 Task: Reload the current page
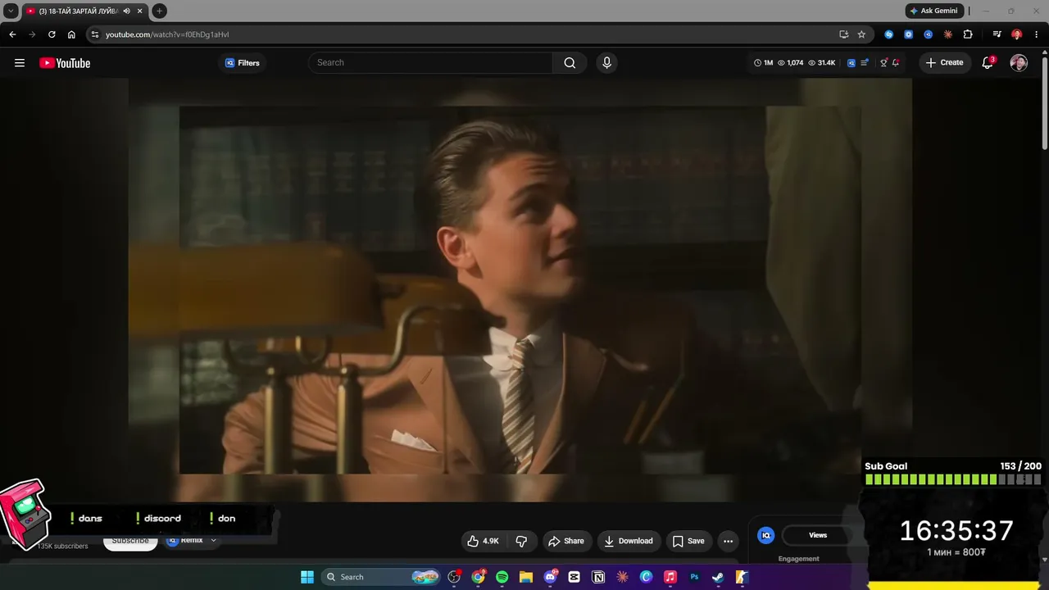pyautogui.click(x=52, y=34)
